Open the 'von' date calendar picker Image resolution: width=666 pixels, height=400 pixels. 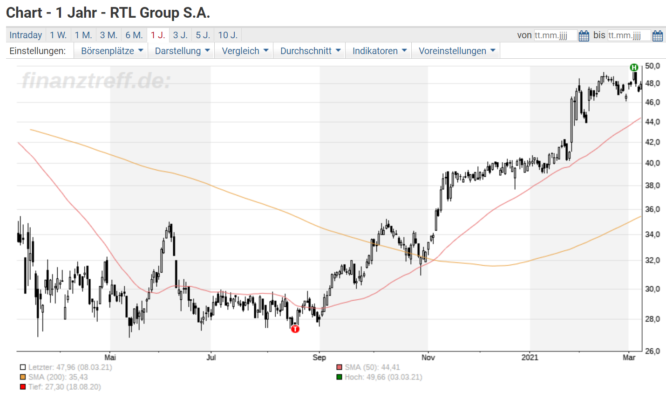(x=584, y=35)
